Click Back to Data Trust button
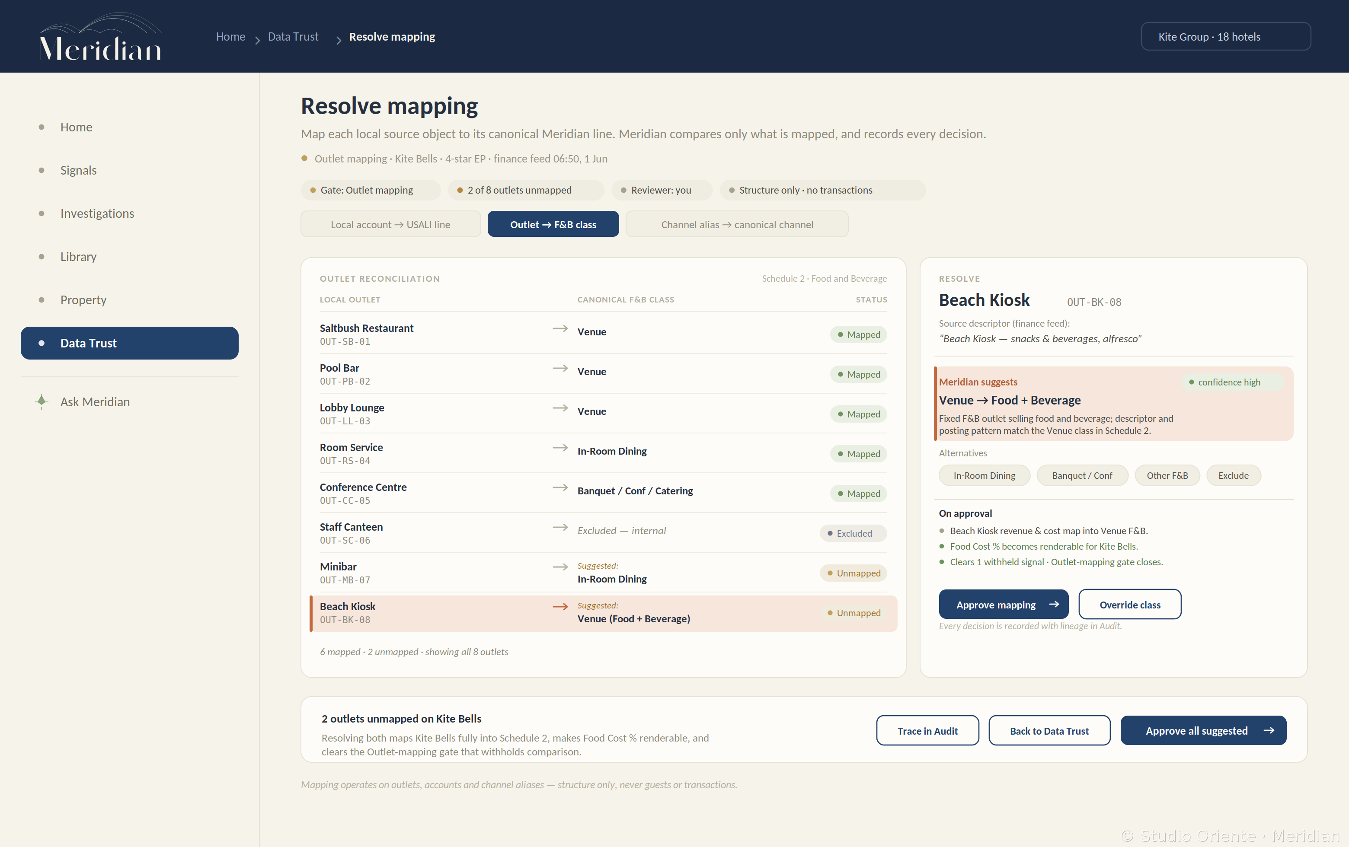 1049,730
